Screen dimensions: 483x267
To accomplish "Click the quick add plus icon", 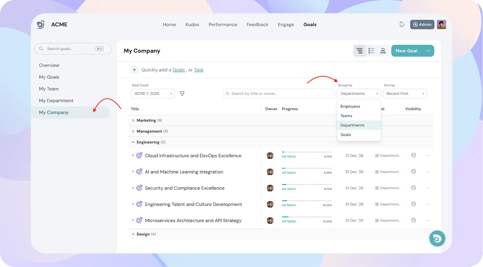I will [x=134, y=70].
